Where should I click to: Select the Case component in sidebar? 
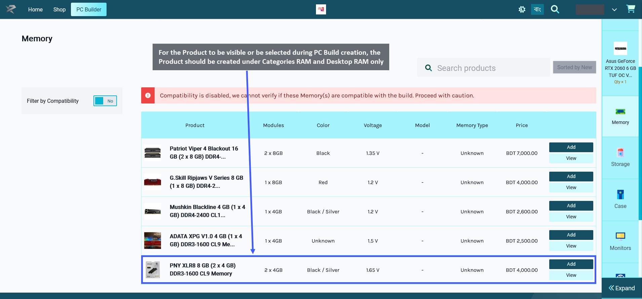pyautogui.click(x=620, y=200)
